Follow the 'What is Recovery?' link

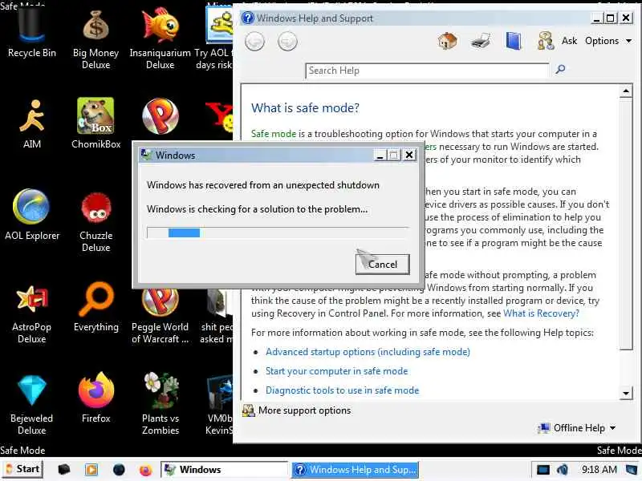(x=541, y=313)
